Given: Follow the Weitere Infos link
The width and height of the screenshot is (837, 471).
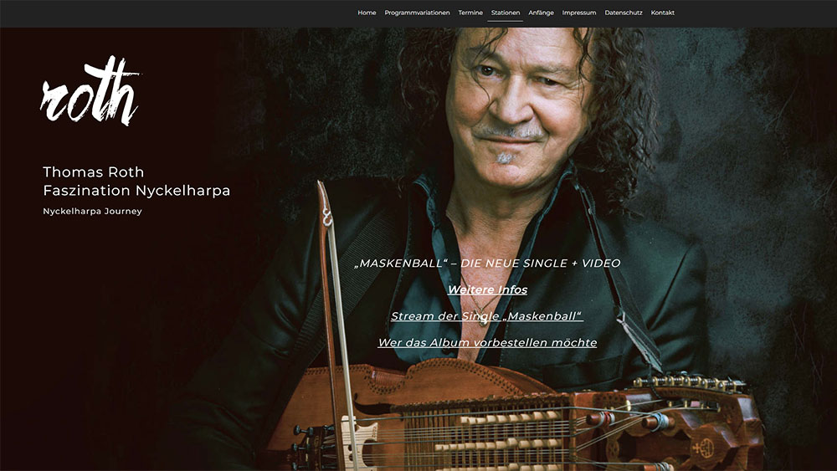Looking at the screenshot, I should pyautogui.click(x=487, y=289).
